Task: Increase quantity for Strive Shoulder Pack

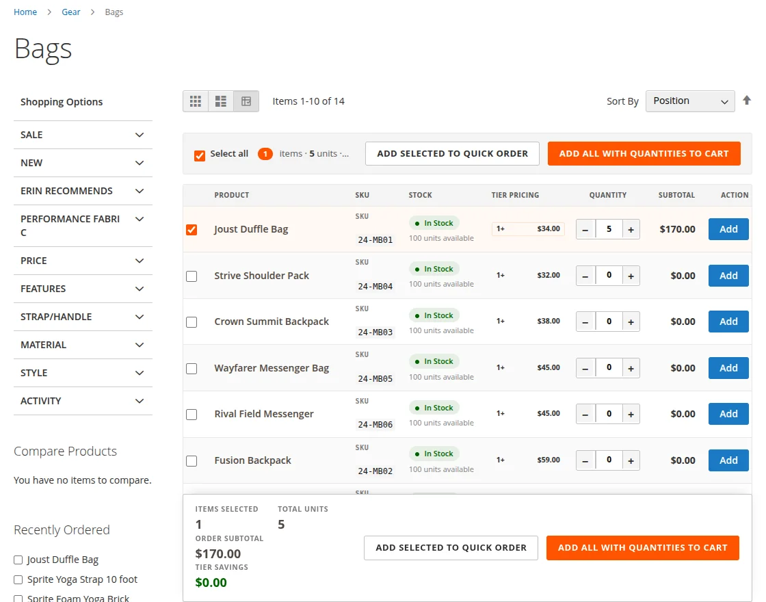Action: pos(631,276)
